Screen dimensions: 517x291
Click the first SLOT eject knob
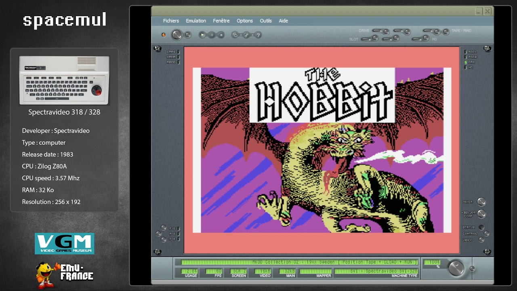tap(375, 38)
